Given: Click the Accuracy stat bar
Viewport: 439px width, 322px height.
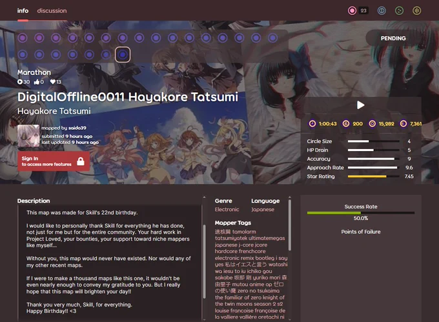Looking at the screenshot, I should point(374,159).
